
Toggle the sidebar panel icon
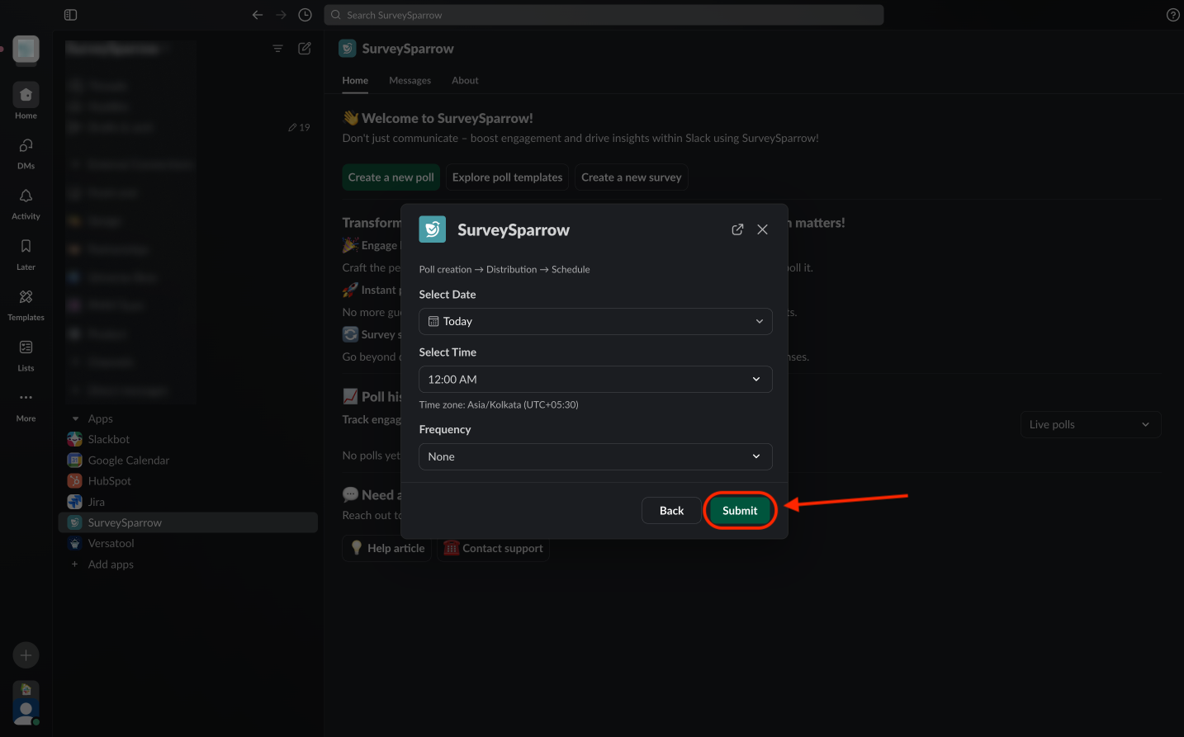point(70,15)
